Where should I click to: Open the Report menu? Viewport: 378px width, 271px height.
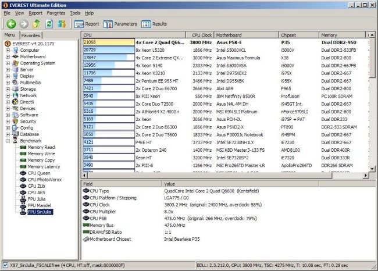coord(35,13)
